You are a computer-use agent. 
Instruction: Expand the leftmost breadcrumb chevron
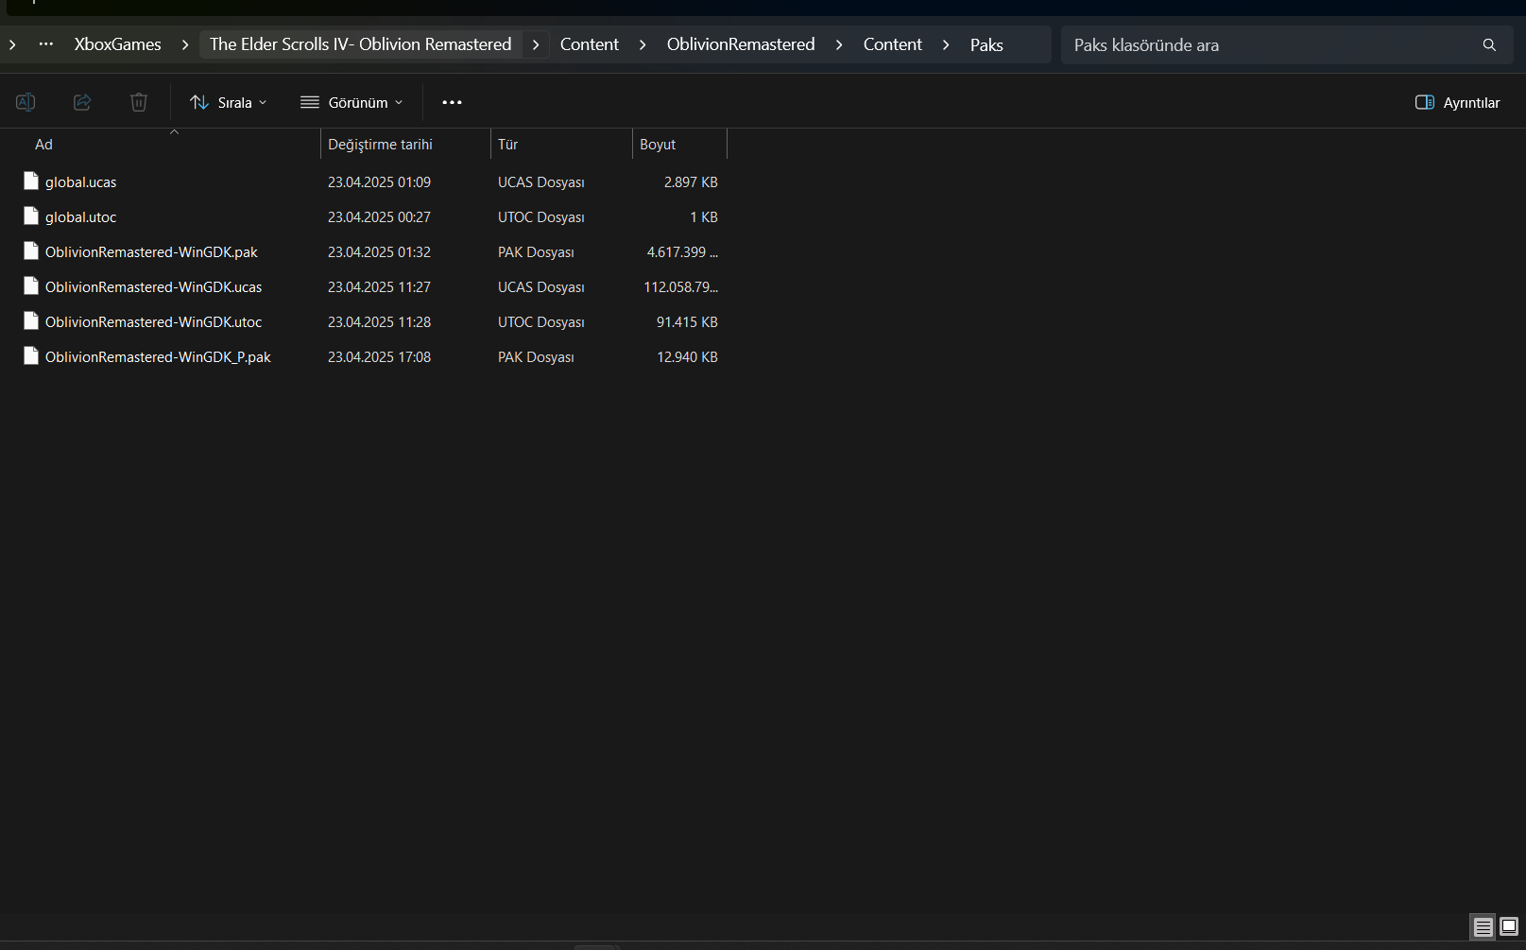click(x=12, y=44)
